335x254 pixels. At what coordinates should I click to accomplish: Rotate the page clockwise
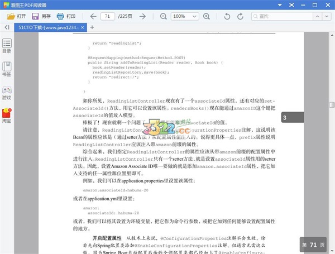240,16
